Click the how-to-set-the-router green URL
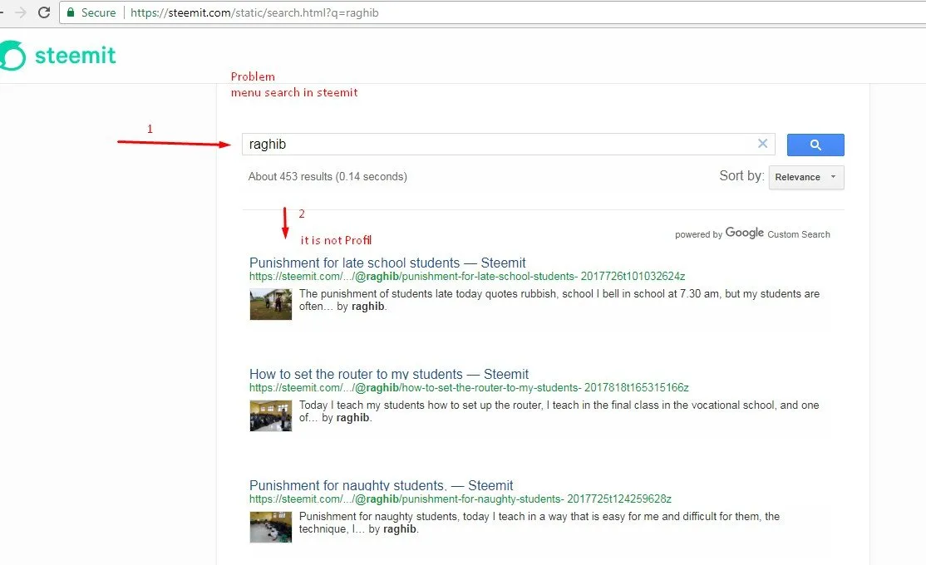This screenshot has width=926, height=565. click(469, 388)
